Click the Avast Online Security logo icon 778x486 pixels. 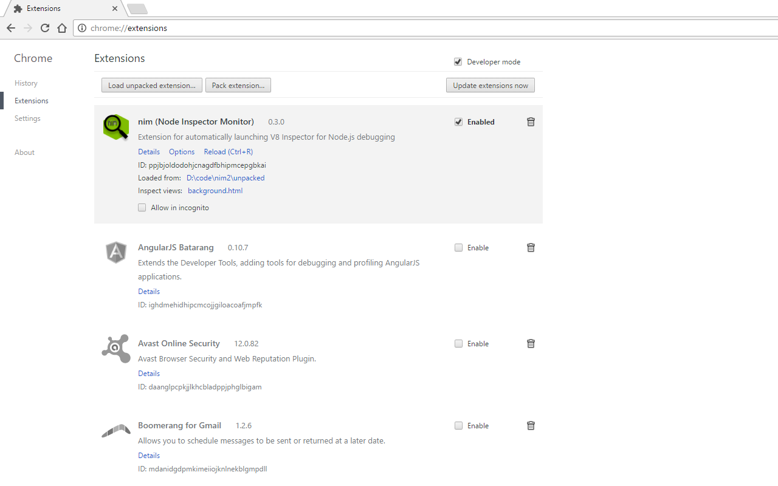click(x=115, y=349)
